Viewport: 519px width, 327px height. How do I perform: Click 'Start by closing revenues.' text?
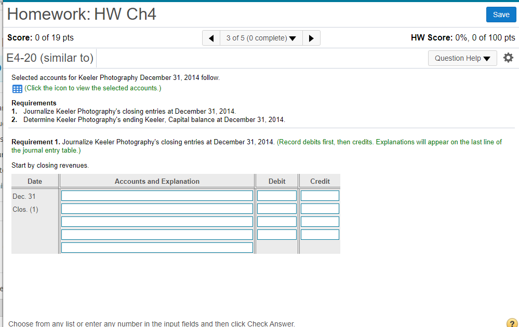[50, 166]
